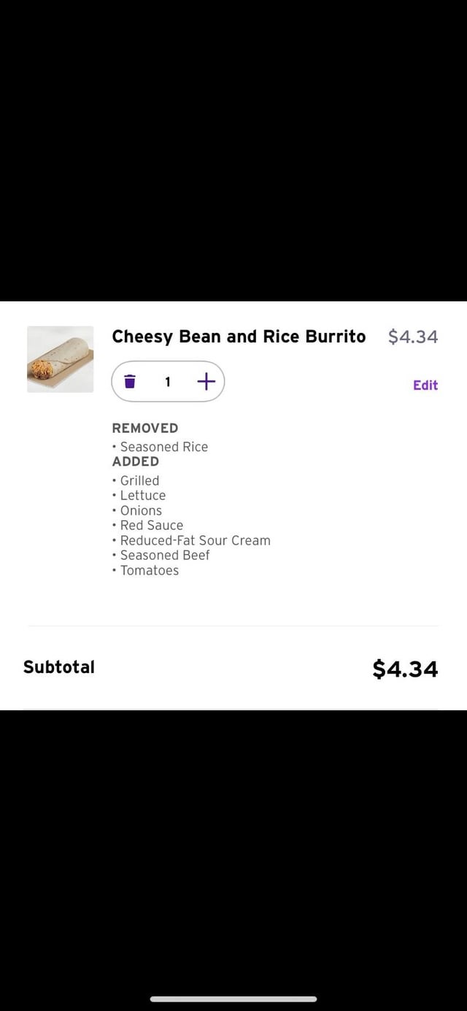Tap the trash icon to remove the burrito
Screen dimensions: 467x1011
point(130,381)
